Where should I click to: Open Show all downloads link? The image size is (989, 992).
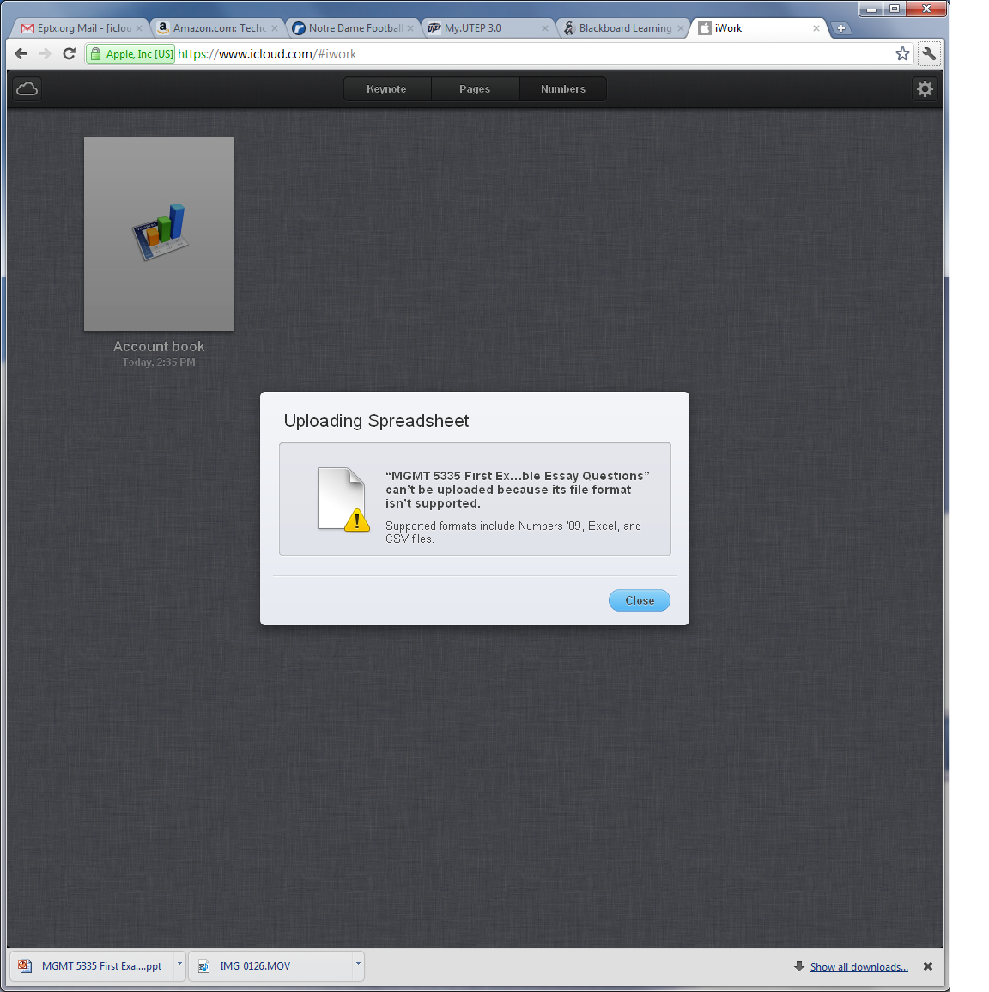pos(859,966)
